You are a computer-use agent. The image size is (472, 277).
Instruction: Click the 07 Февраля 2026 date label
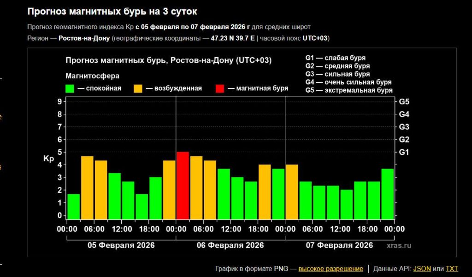point(339,245)
